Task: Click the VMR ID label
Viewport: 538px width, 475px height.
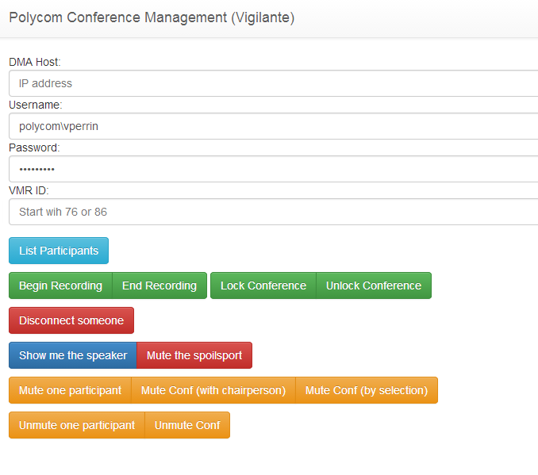Action: click(x=29, y=190)
